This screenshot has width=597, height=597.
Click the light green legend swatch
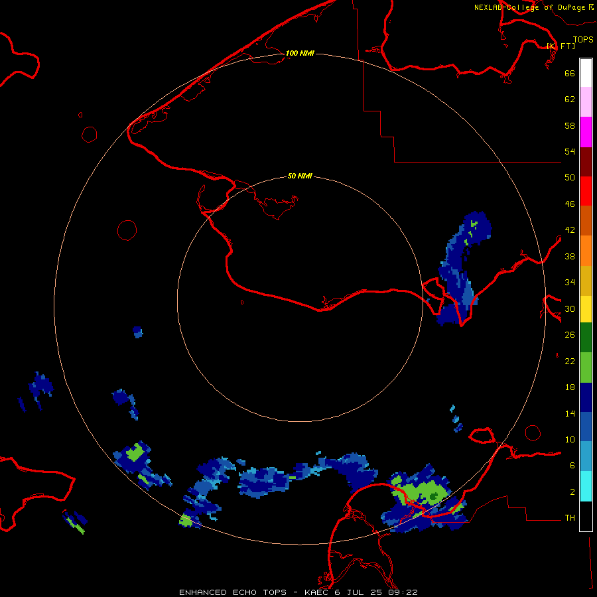coord(586,367)
